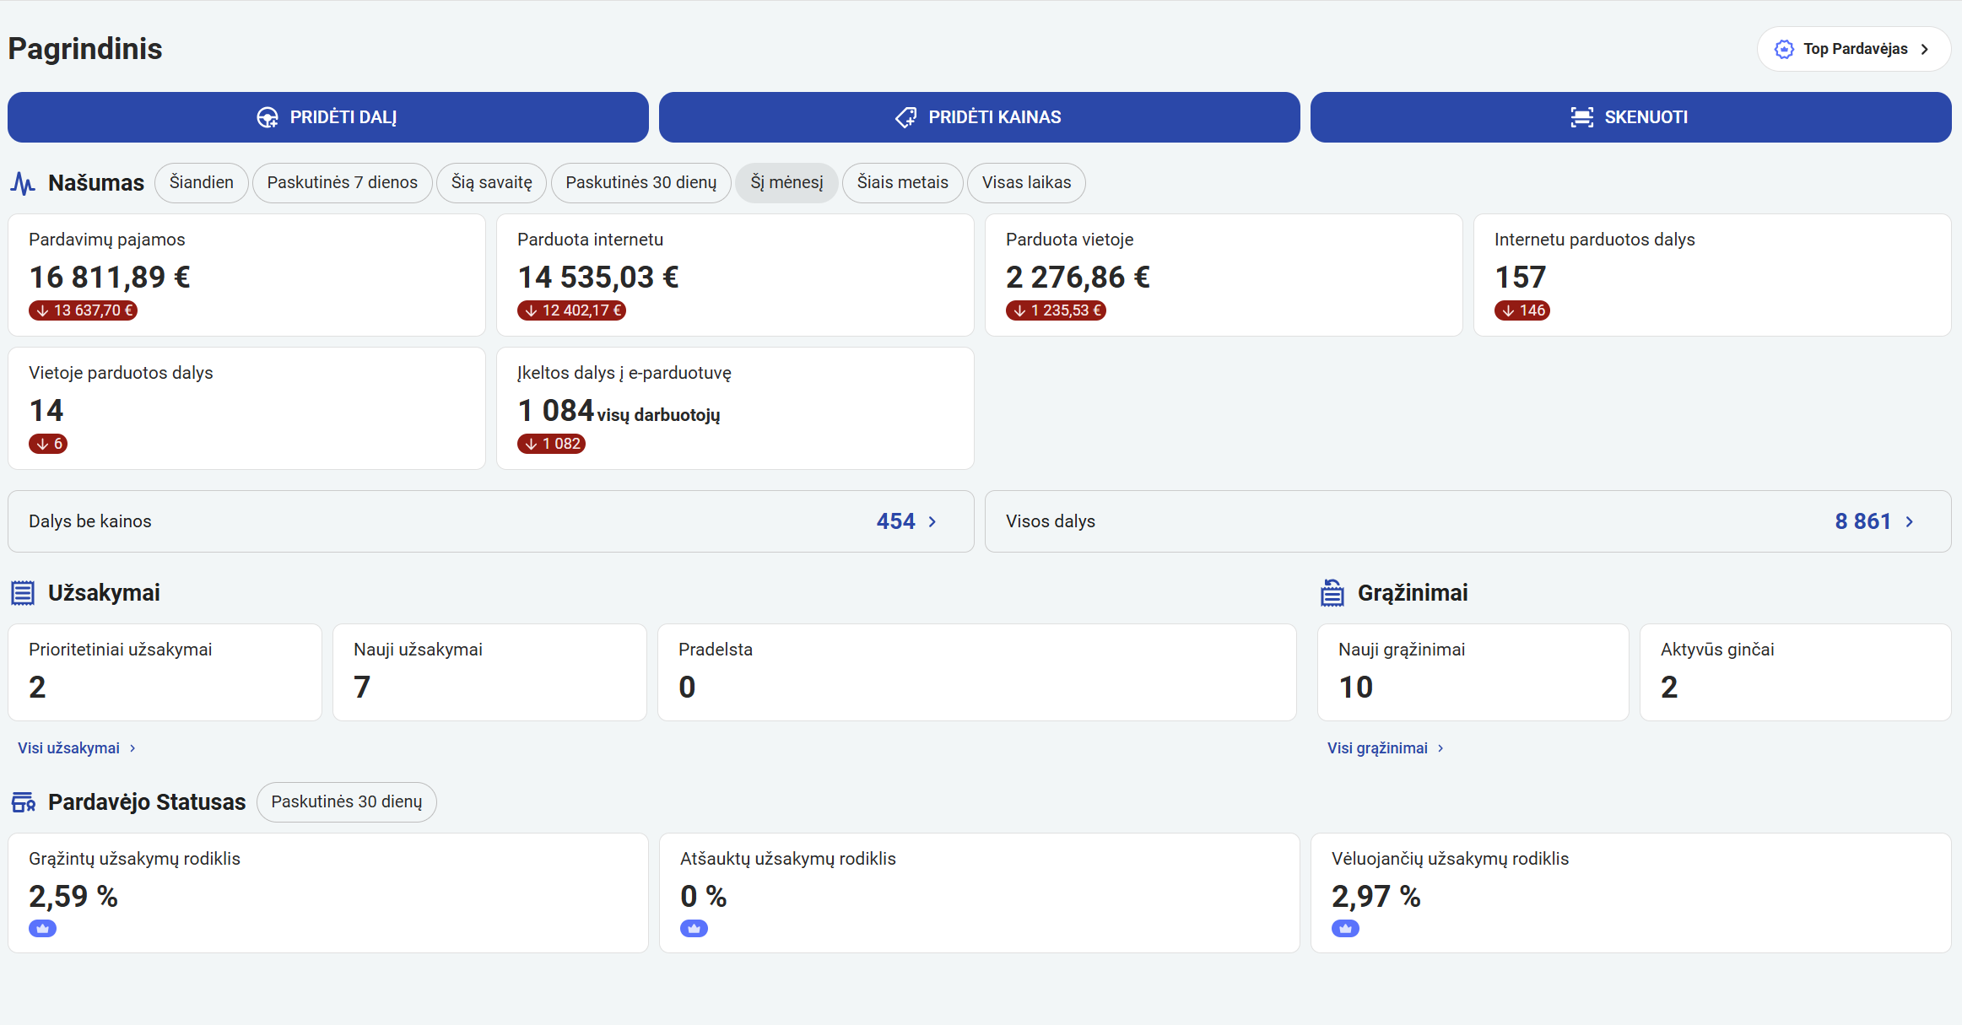Open Nauji grąžinimai card

(1473, 672)
